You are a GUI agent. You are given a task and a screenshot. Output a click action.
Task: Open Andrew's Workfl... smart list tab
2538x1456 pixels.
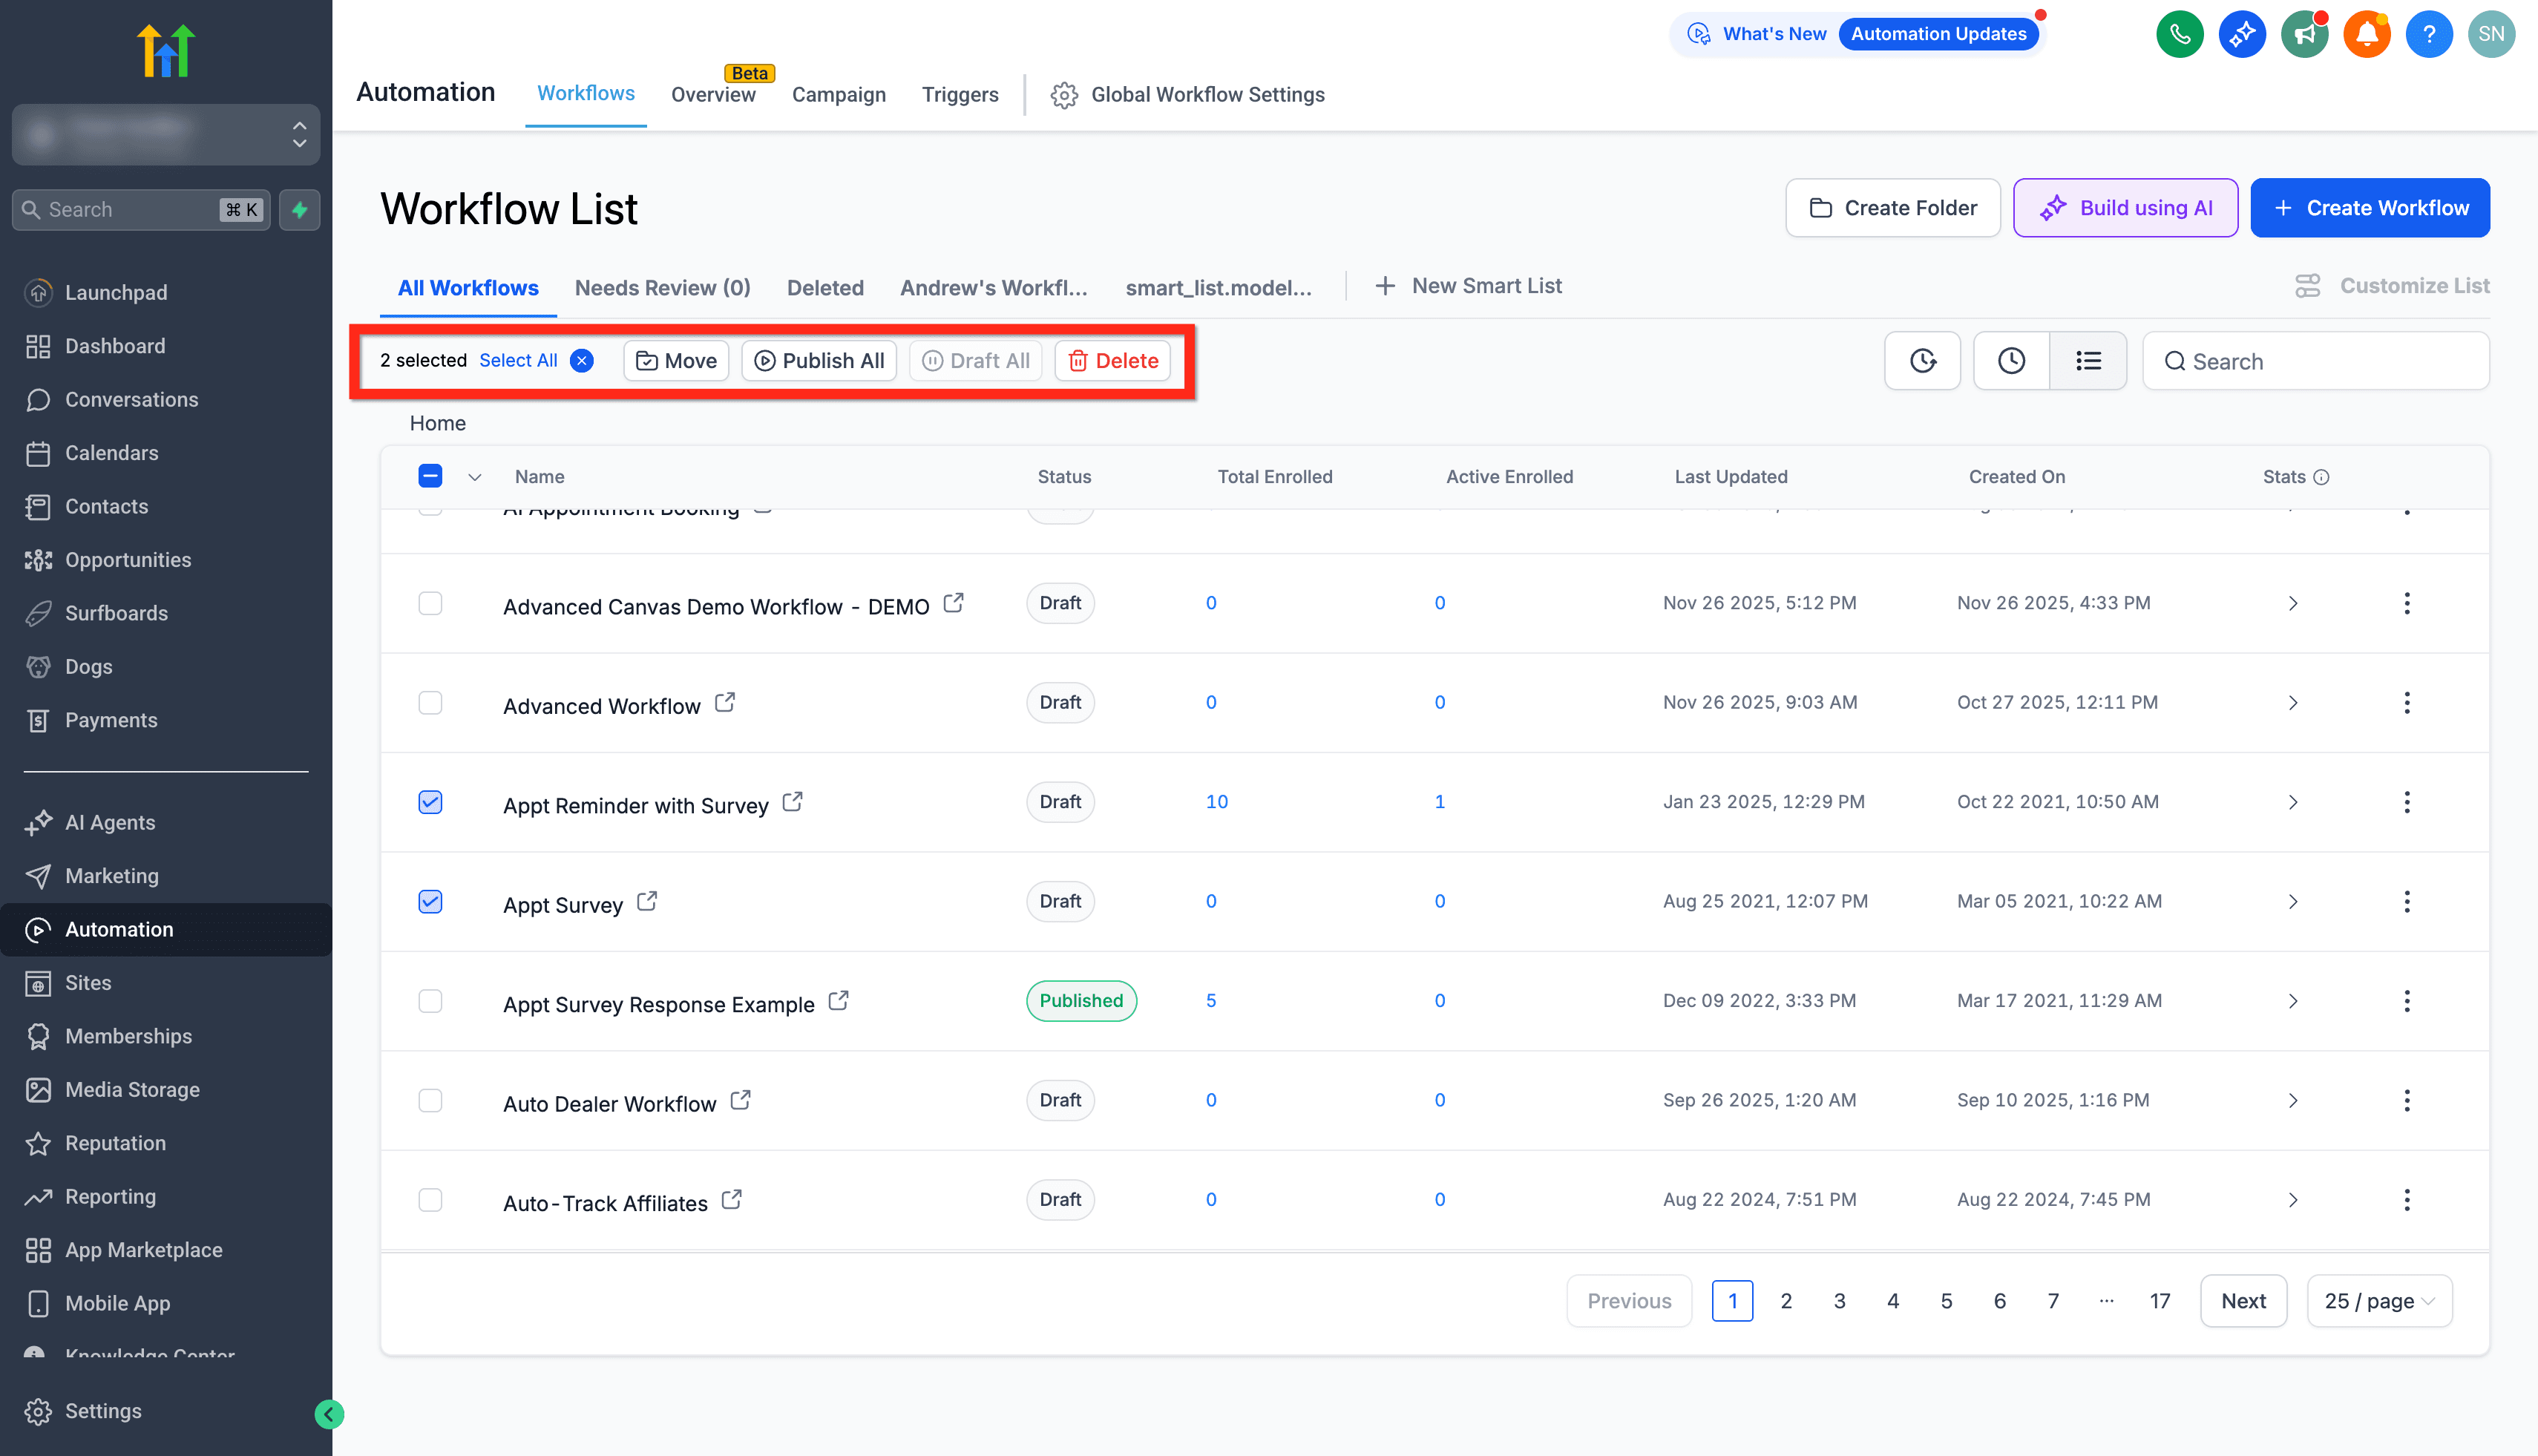click(x=993, y=288)
